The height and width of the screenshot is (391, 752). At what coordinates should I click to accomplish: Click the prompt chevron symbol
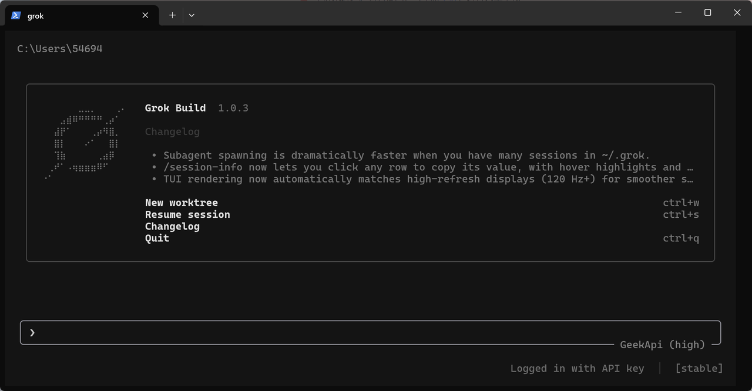[x=32, y=332]
